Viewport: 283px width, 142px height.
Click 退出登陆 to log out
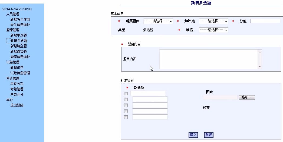(17, 105)
